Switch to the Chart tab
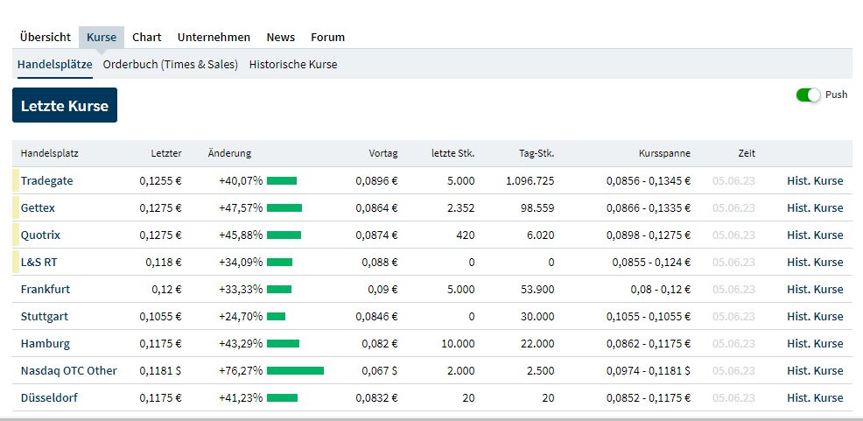This screenshot has width=863, height=421. pyautogui.click(x=147, y=37)
